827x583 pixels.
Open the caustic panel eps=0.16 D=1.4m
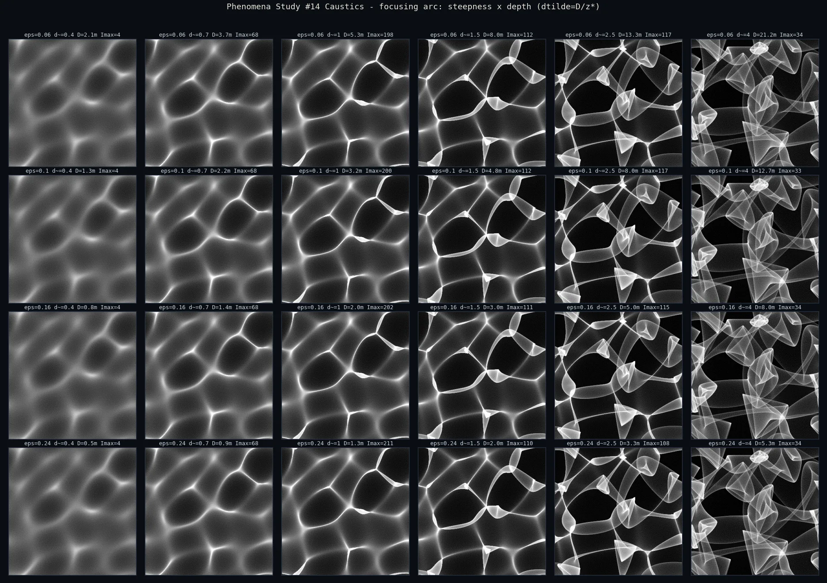pos(209,375)
